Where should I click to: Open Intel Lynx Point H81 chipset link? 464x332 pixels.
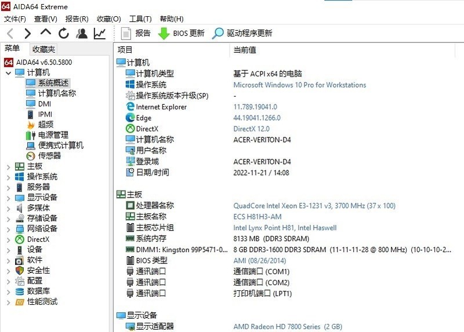[285, 228]
